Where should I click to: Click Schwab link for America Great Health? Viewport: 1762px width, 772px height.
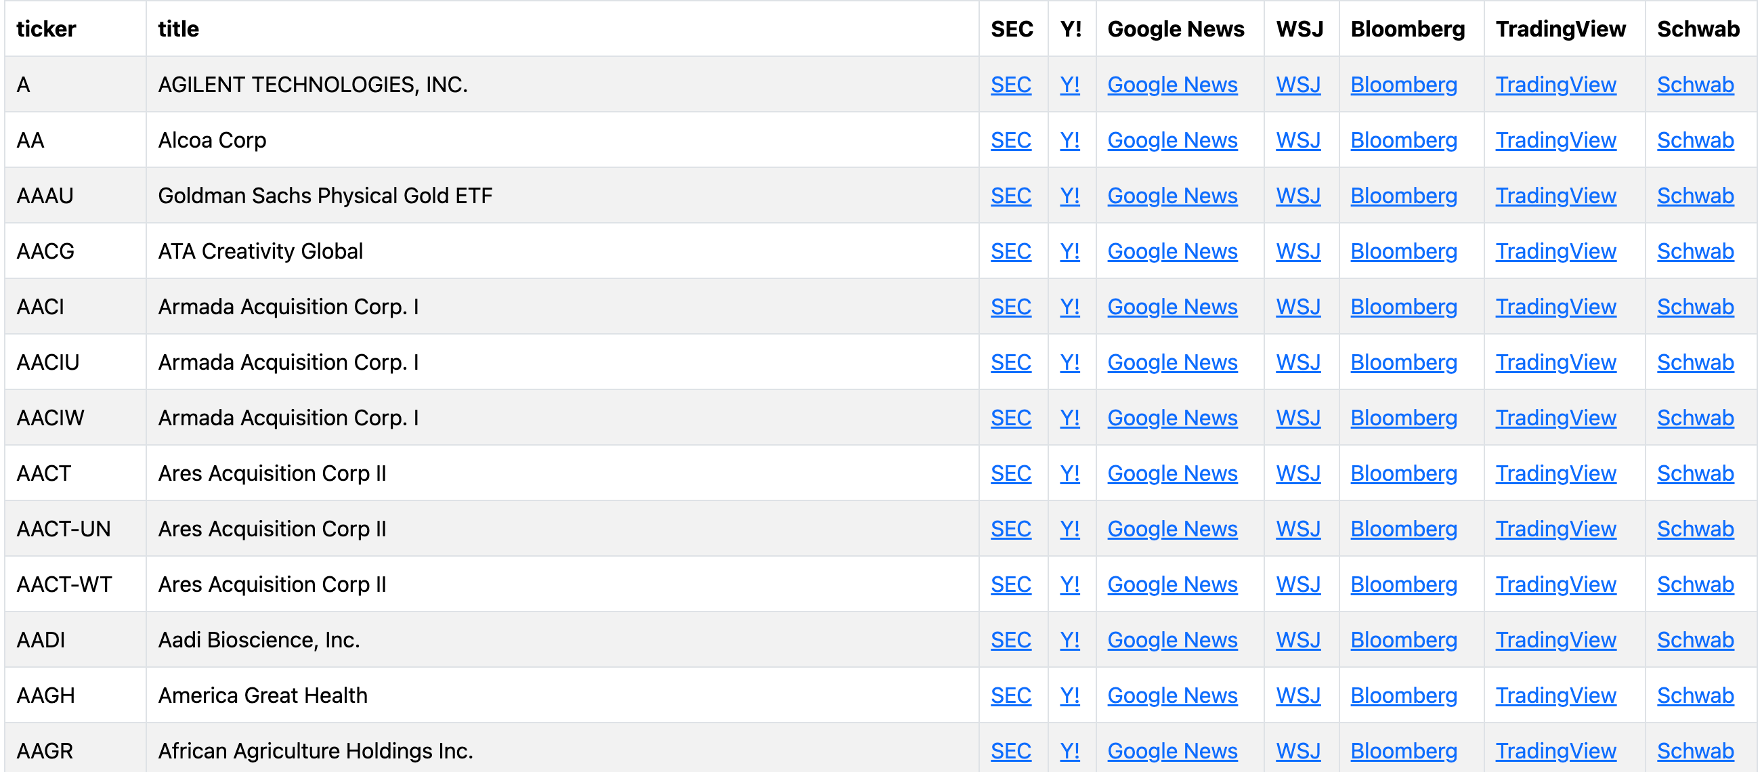1694,695
